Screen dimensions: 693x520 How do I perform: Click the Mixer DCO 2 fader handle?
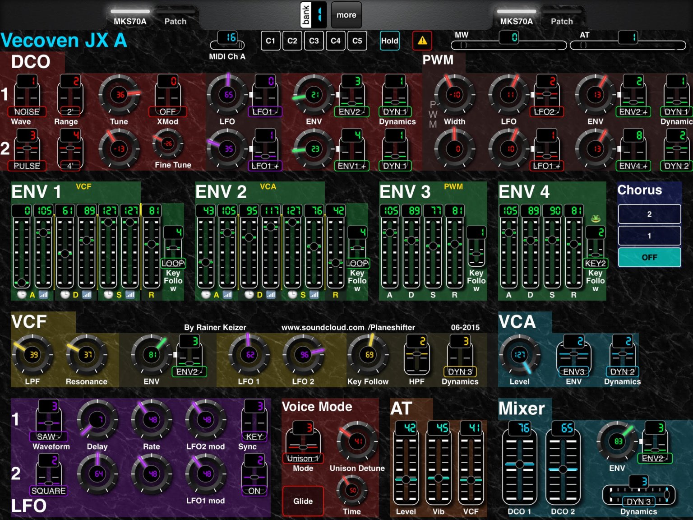point(563,469)
